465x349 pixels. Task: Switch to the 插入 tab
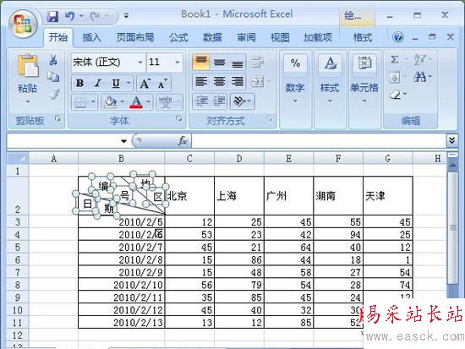click(x=91, y=37)
